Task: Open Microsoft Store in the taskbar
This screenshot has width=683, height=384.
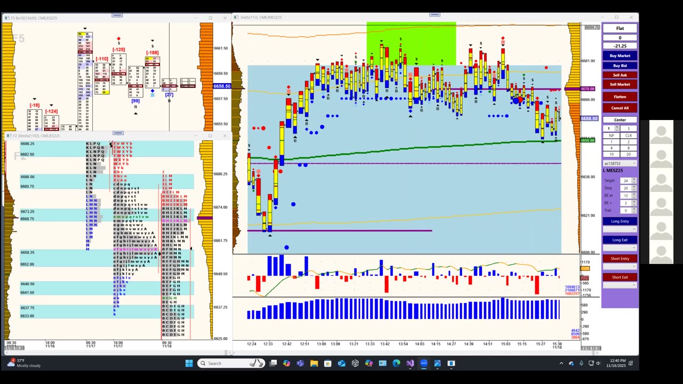Action: (328, 363)
